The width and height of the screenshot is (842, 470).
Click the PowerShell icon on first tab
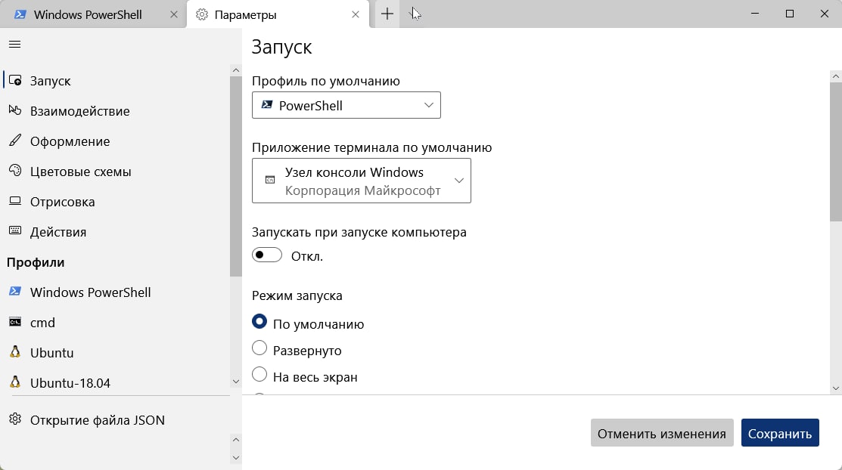pos(20,14)
